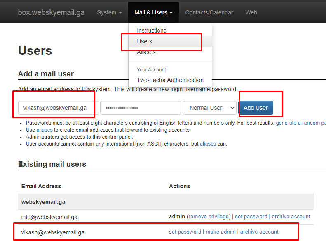
Task: Expand the Normal User privilege selector
Action: pos(209,108)
